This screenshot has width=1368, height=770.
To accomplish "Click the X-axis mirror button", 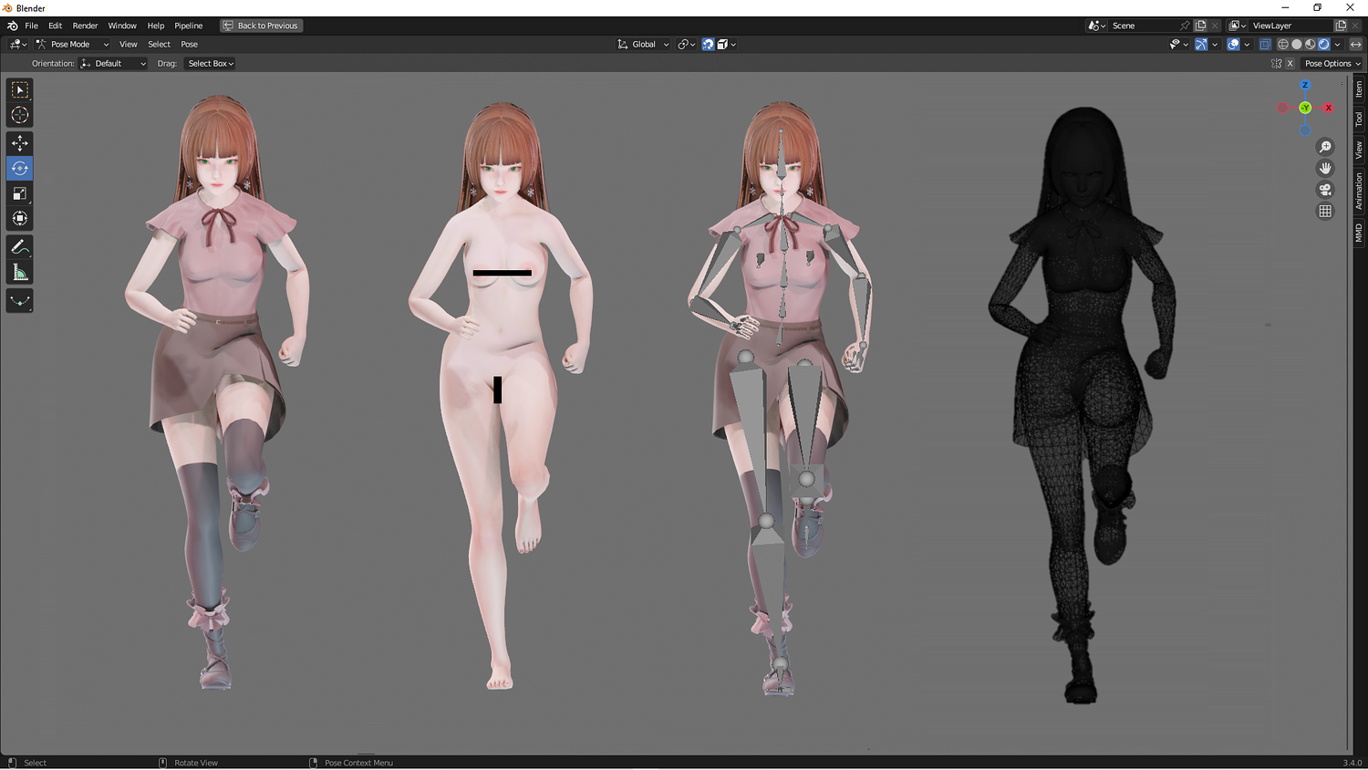I will tap(1290, 64).
